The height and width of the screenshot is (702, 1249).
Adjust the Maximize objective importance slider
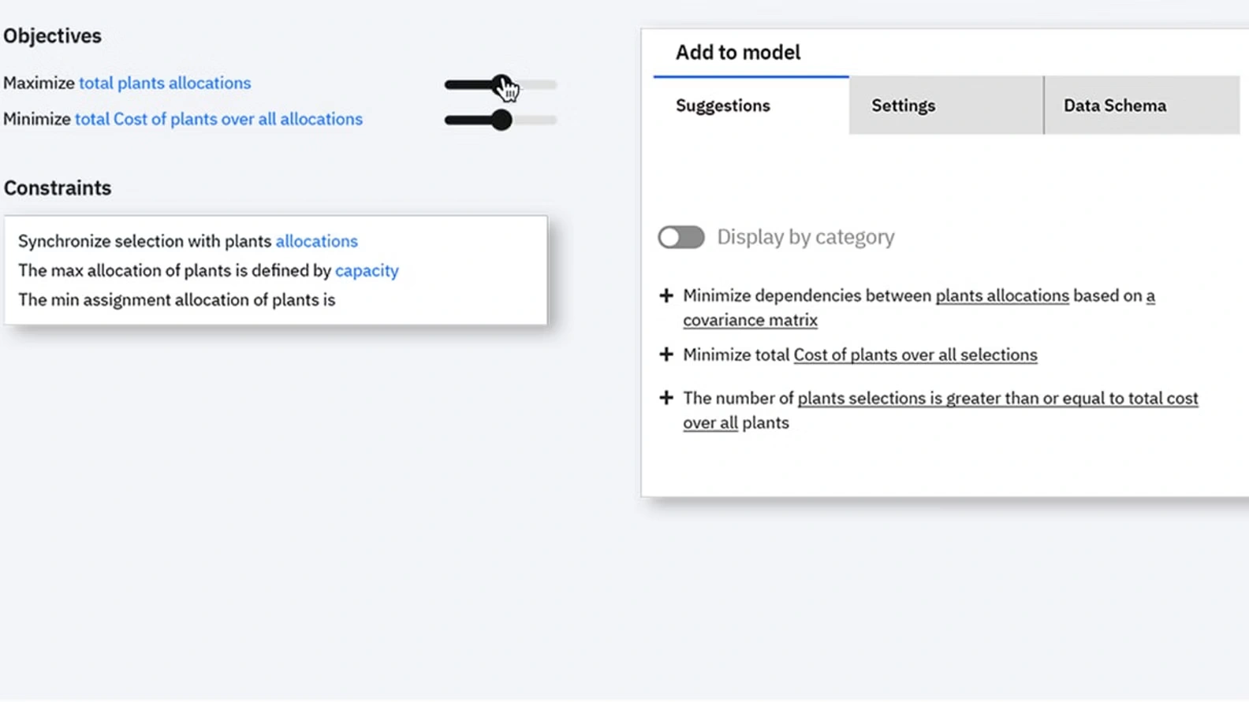pos(501,84)
